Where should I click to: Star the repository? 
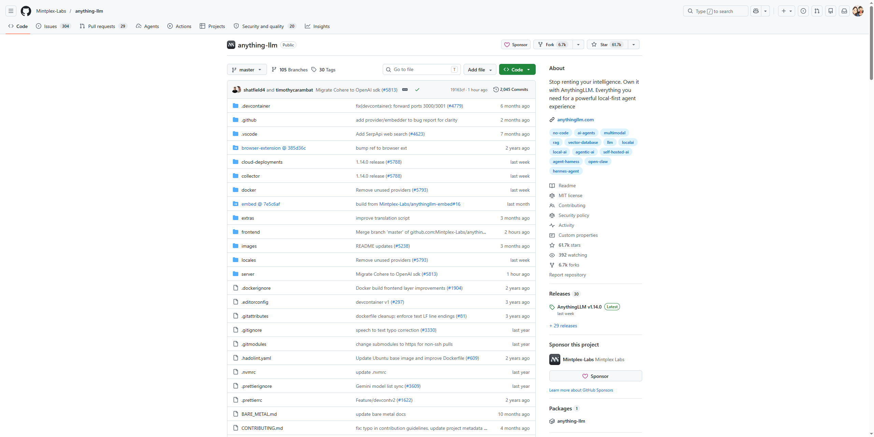pos(607,44)
